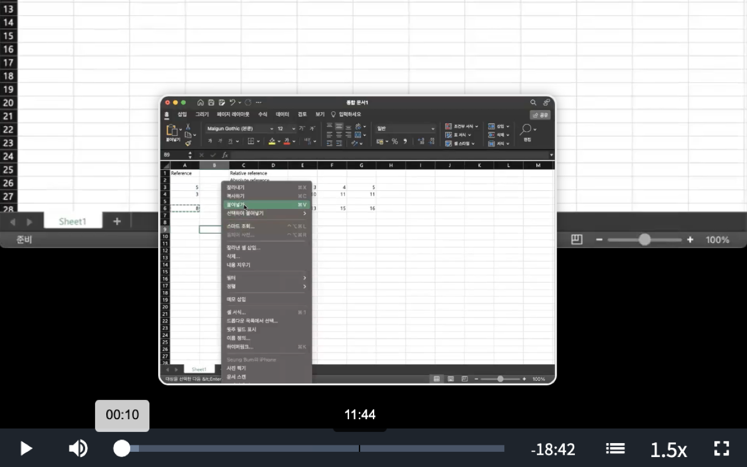
Task: Click the home icon in the preview Excel title bar
Action: click(x=201, y=102)
